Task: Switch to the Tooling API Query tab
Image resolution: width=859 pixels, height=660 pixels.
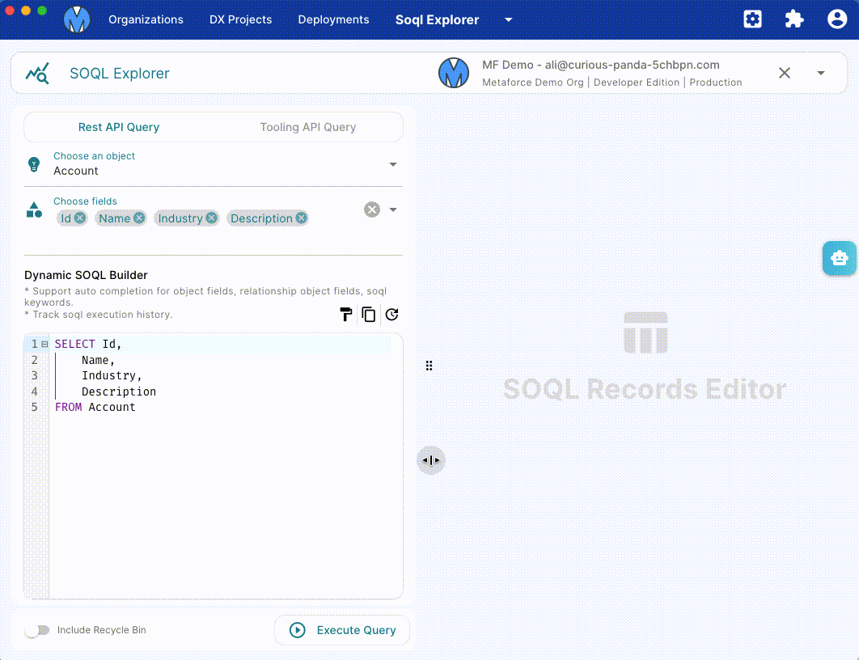Action: pos(308,127)
